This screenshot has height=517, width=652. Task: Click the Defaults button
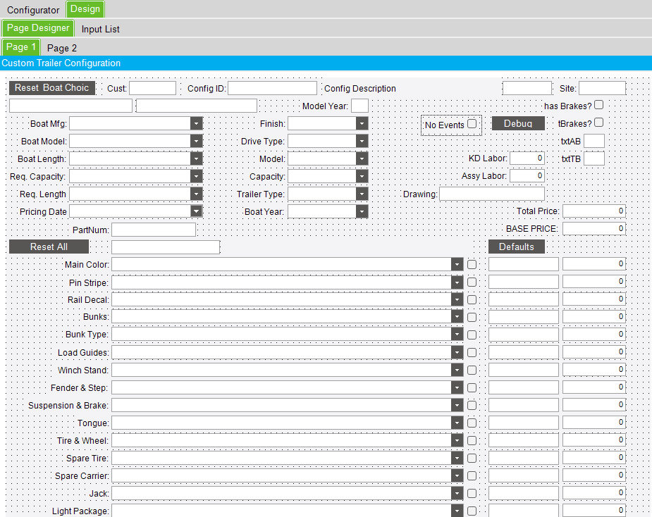click(x=516, y=247)
